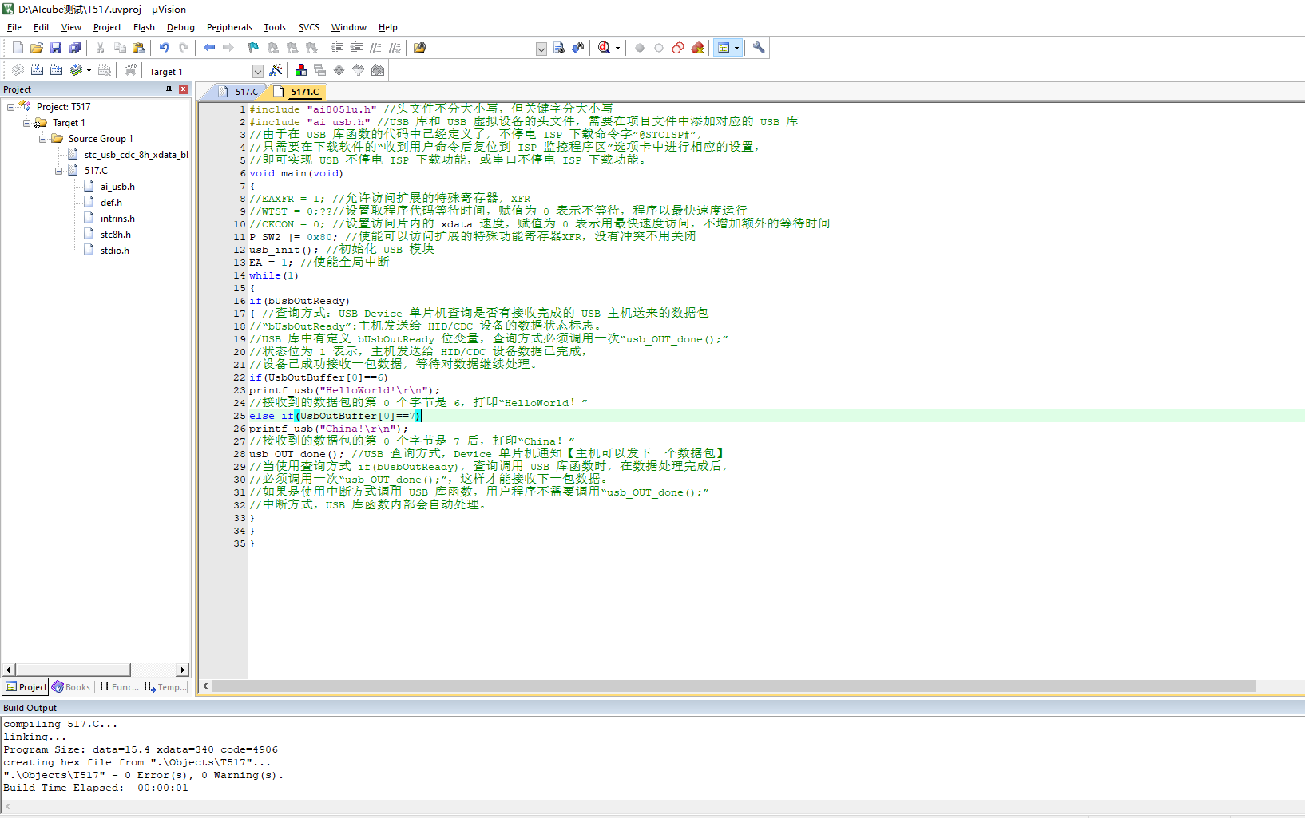The height and width of the screenshot is (818, 1305).
Task: Click the Find document icon beside the search box
Action: point(559,48)
